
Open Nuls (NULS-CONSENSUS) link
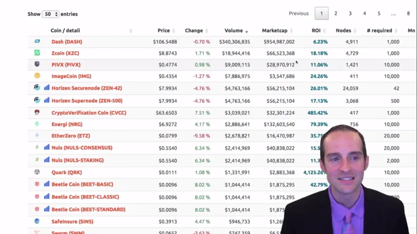[x=82, y=148]
